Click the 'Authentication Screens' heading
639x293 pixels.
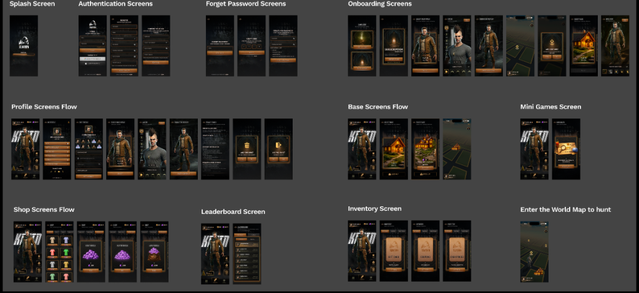pyautogui.click(x=115, y=4)
